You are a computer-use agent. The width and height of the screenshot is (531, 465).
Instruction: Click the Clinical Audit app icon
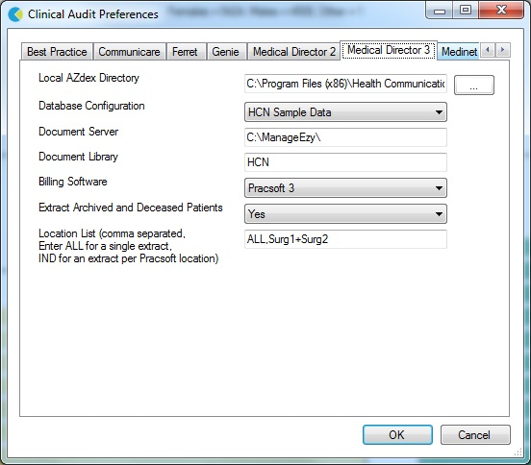[x=15, y=14]
